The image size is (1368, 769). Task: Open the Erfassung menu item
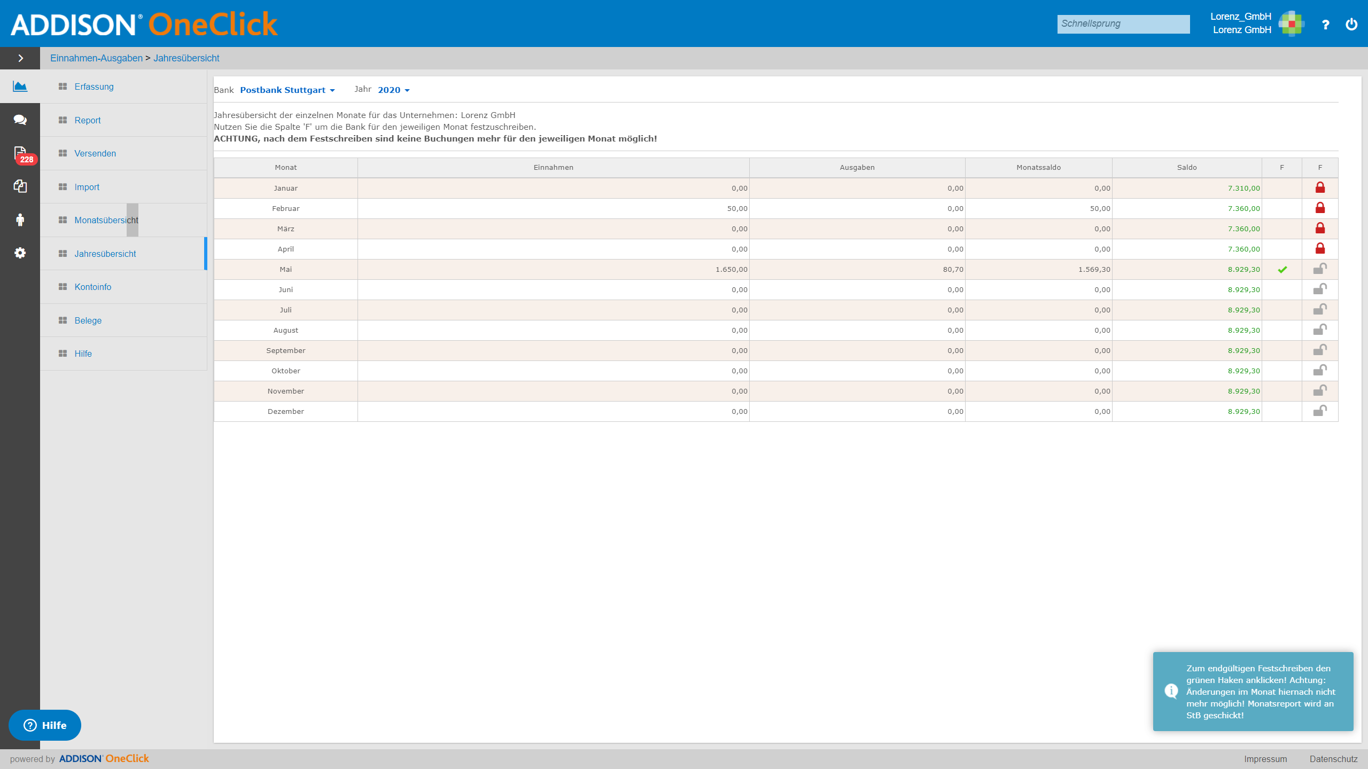(123, 87)
